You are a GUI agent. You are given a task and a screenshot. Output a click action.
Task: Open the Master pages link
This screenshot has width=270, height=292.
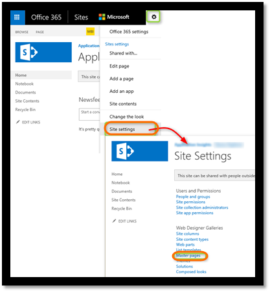[188, 256]
